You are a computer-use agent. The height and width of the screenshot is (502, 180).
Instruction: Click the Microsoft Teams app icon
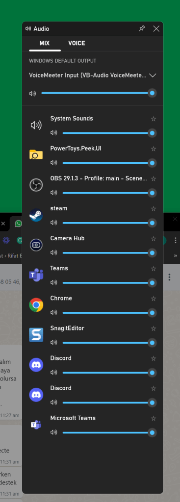pyautogui.click(x=36, y=425)
